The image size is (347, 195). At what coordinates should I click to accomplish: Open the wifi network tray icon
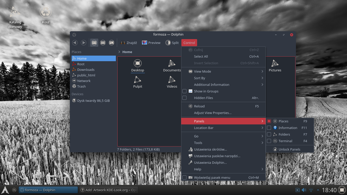[311, 190]
